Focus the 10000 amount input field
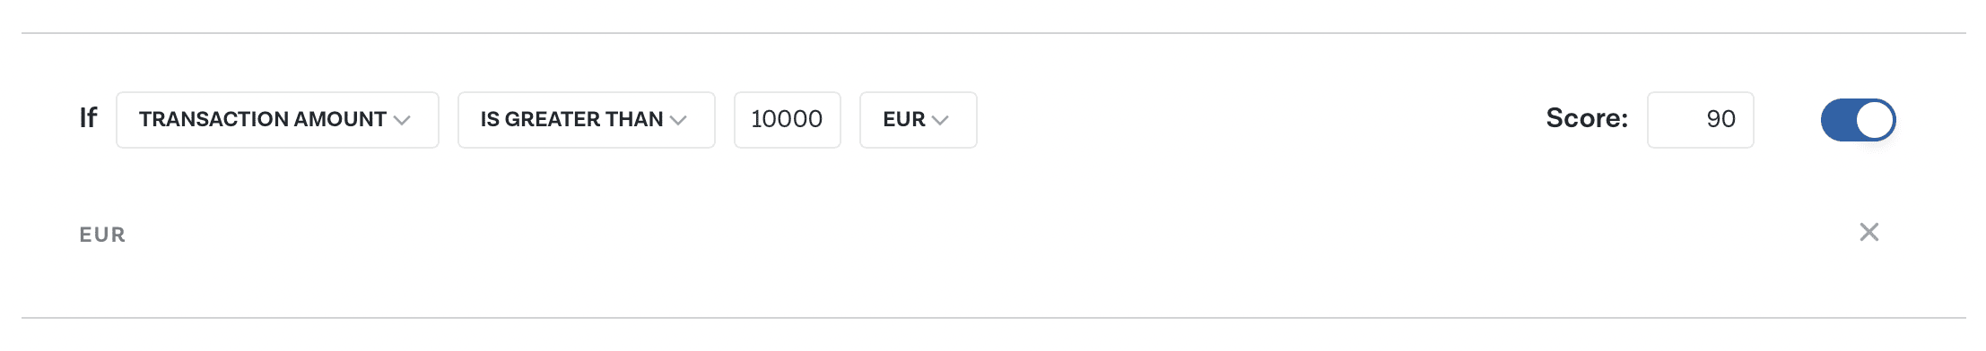This screenshot has height=351, width=1986. tap(788, 120)
